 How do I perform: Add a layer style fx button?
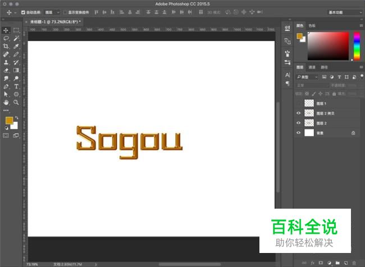312,263
